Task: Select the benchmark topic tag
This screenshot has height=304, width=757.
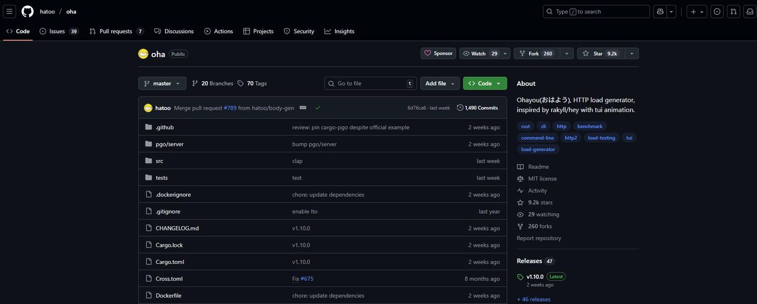Action: (590, 126)
